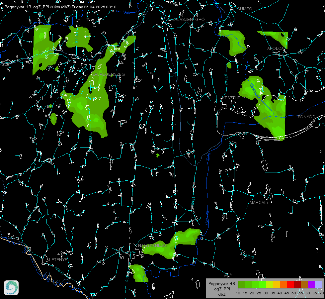Click the MARCALI town label
This screenshot has width=325, height=299.
click(x=258, y=203)
